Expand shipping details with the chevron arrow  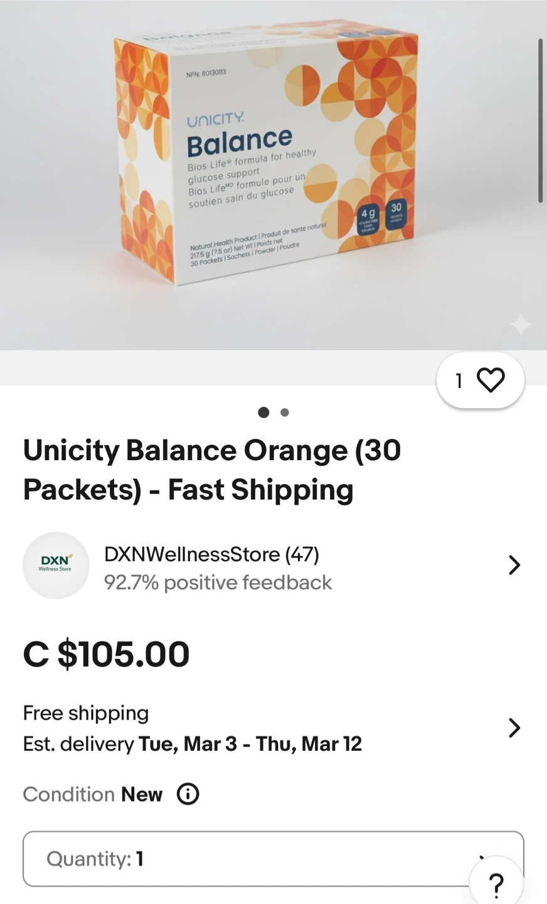coord(514,728)
